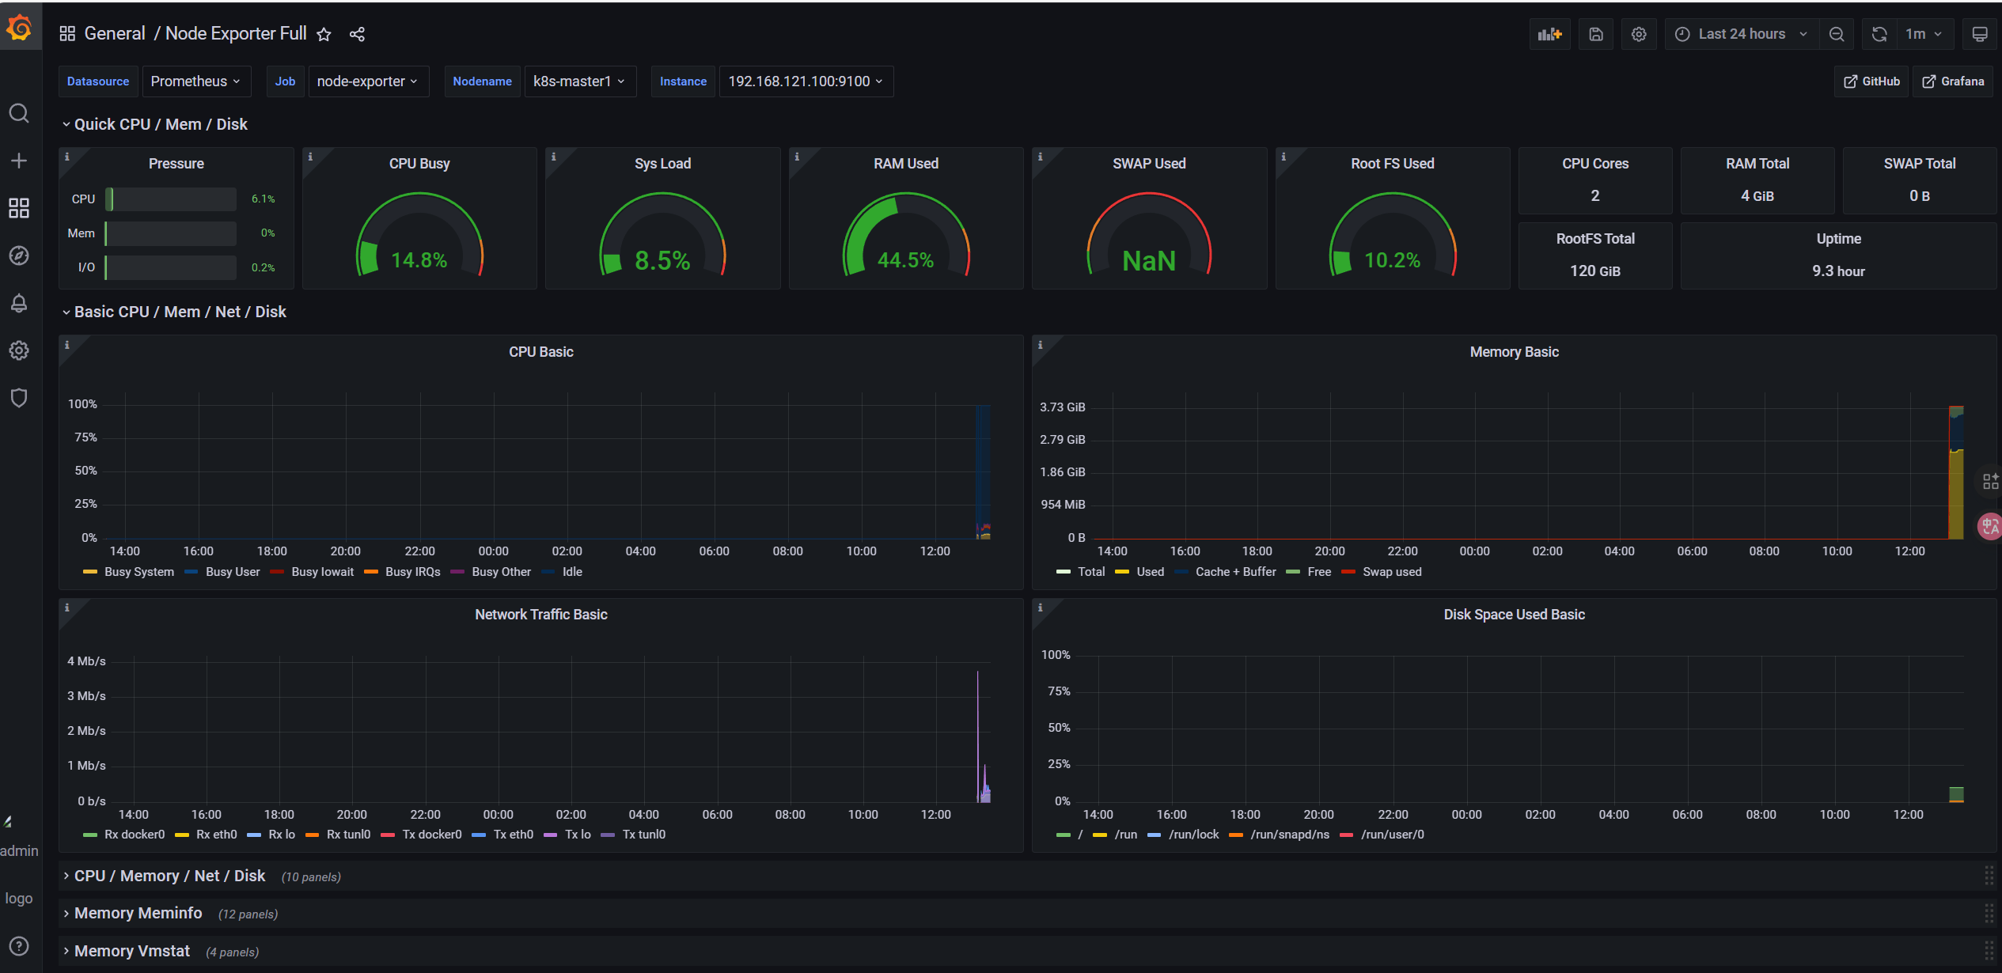Click the /run/lock legend color swatch
2002x973 pixels.
coord(1155,835)
